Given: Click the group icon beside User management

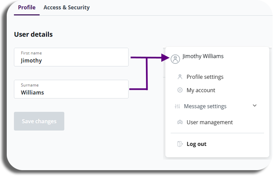Looking at the screenshot, I should coord(180,122).
